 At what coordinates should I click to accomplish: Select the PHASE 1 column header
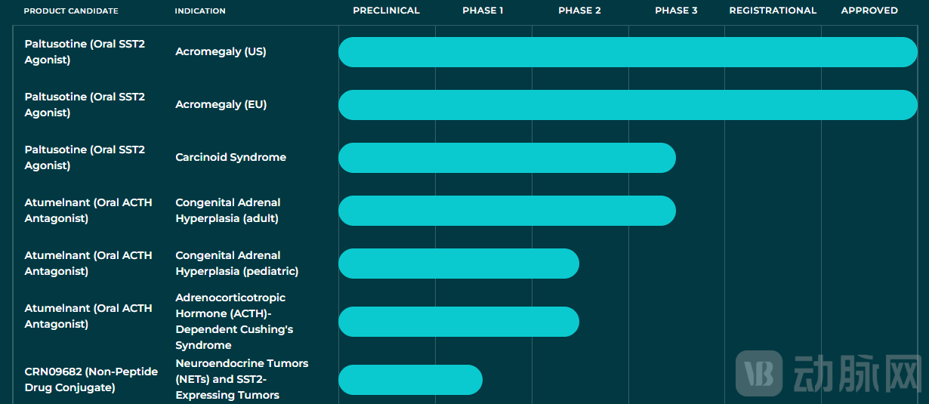[x=483, y=11]
